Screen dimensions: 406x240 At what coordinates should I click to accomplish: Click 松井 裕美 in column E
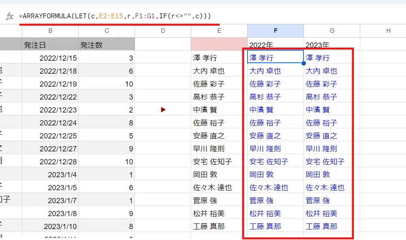(x=219, y=212)
